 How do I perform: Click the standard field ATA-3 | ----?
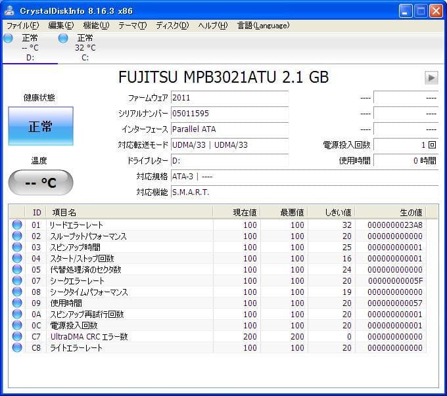click(304, 177)
